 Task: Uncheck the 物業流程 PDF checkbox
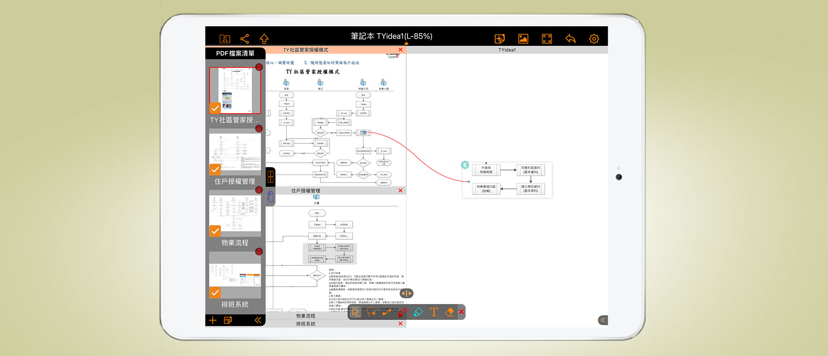pyautogui.click(x=215, y=231)
